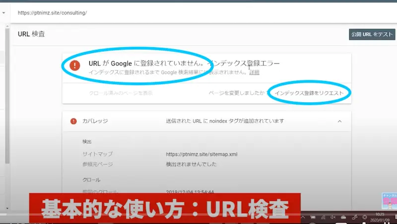The height and width of the screenshot is (224, 397).
Task: Click the red error icon beside URL status
Action: pos(74,66)
